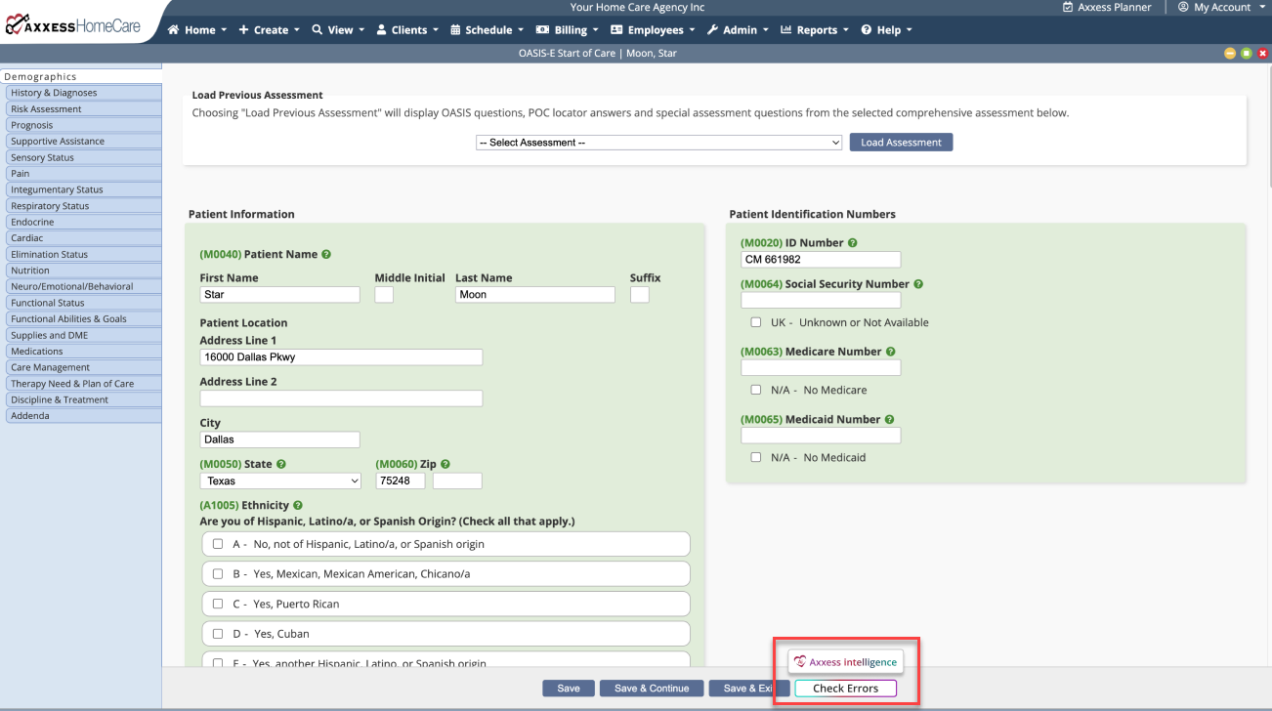Click the Save & Continue button
The image size is (1272, 711).
tap(651, 689)
